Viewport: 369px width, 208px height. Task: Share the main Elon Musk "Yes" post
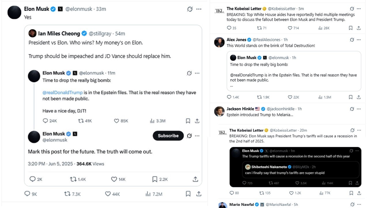[x=199, y=194]
